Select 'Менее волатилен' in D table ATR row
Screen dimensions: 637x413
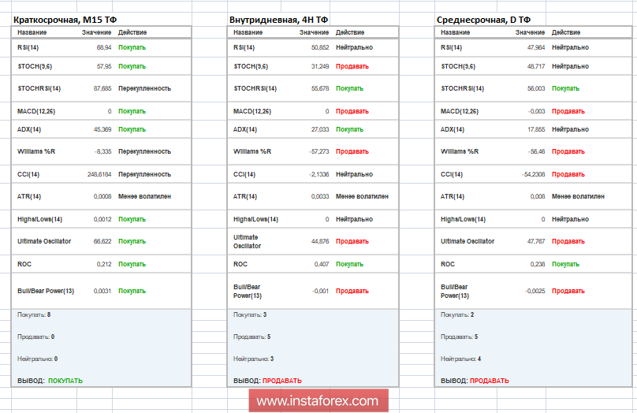pos(578,196)
